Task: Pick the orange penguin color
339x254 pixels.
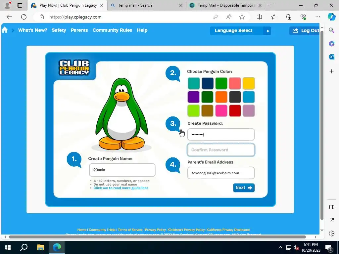Action: click(221, 97)
